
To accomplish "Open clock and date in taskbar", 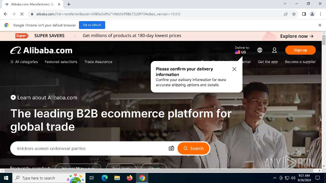I will point(304,178).
